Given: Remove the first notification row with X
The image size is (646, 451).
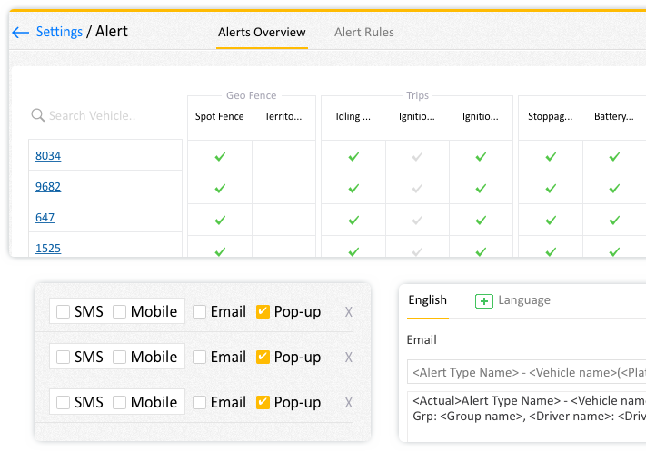Looking at the screenshot, I should click(348, 312).
